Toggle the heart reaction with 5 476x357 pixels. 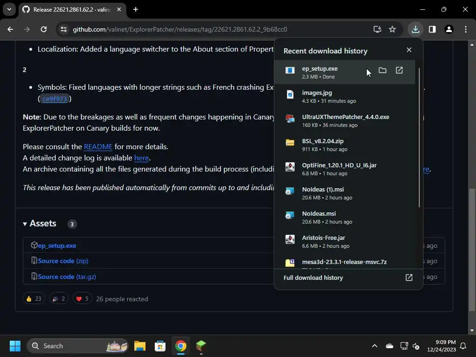click(82, 299)
